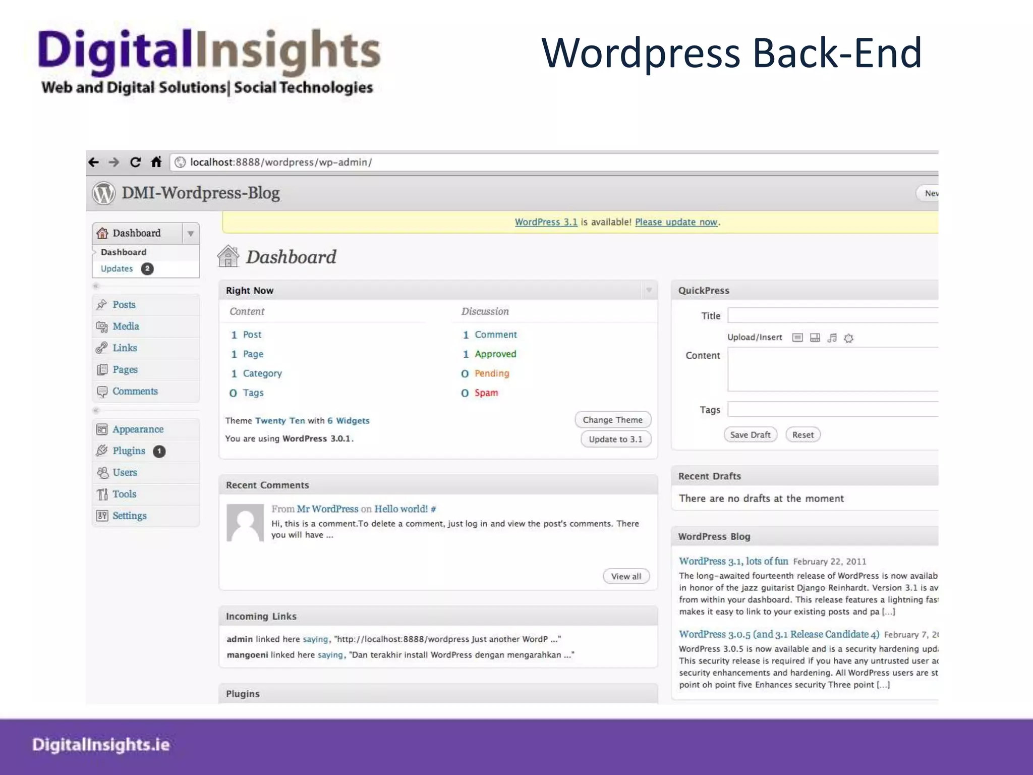Expand the Dashboard menu dropdown arrow

click(191, 234)
